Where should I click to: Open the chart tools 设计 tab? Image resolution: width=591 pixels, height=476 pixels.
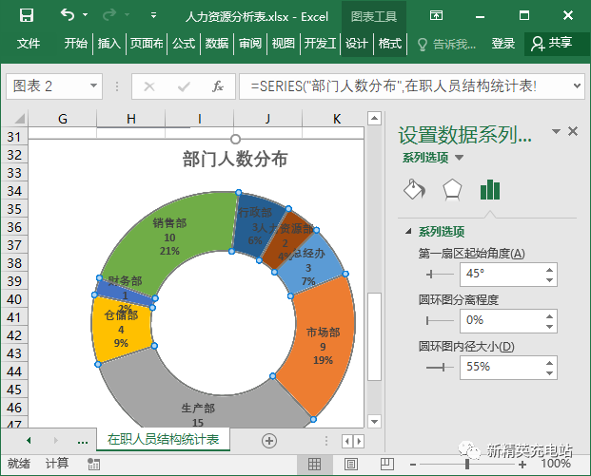356,44
